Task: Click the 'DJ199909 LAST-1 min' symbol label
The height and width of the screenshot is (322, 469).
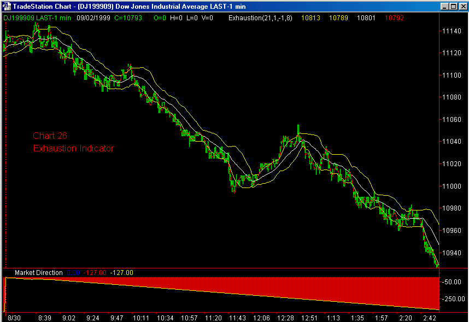Action: (x=37, y=18)
